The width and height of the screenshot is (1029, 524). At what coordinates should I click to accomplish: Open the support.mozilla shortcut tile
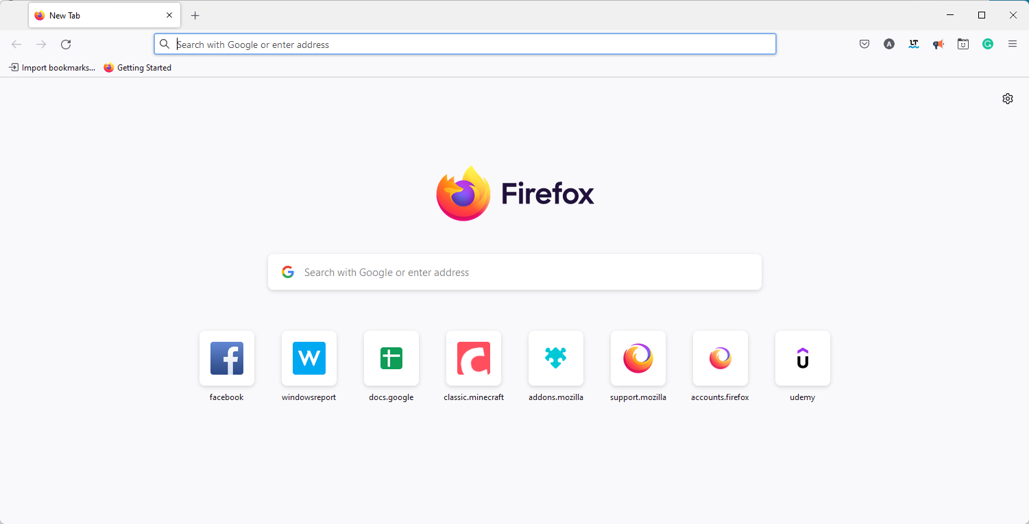coord(638,358)
